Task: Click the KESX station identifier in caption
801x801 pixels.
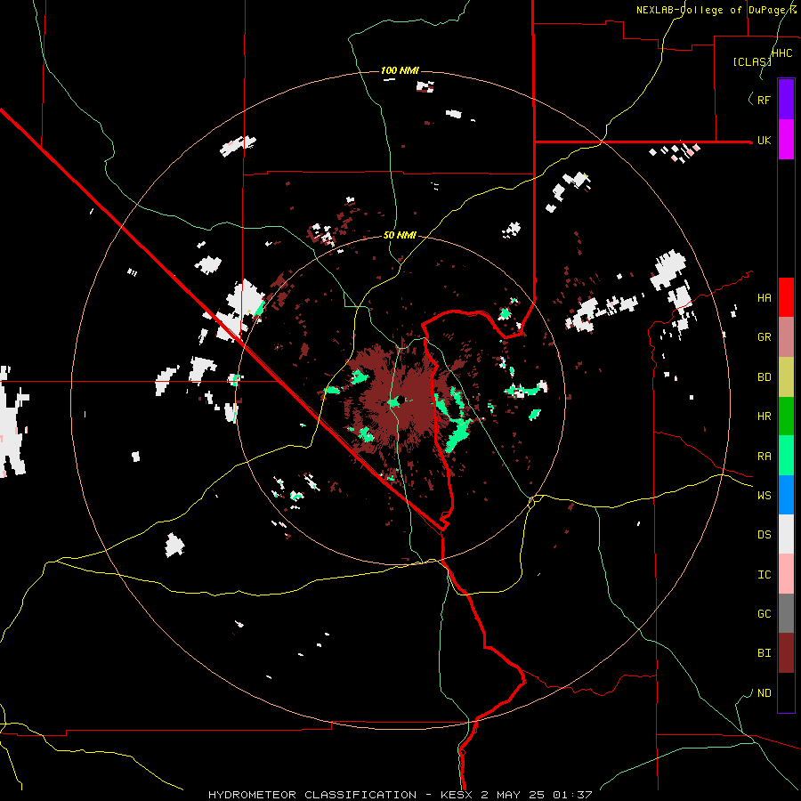Action: (458, 795)
